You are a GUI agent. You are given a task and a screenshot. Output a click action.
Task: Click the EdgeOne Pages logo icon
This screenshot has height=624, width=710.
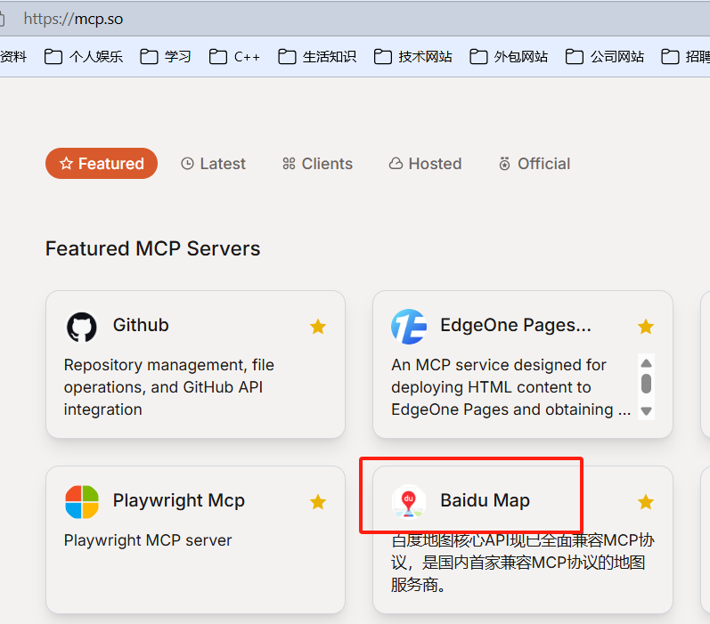tap(409, 327)
